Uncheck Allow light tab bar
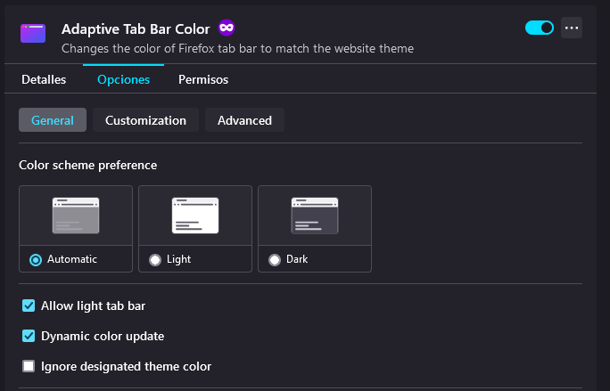610x391 pixels. (29, 305)
